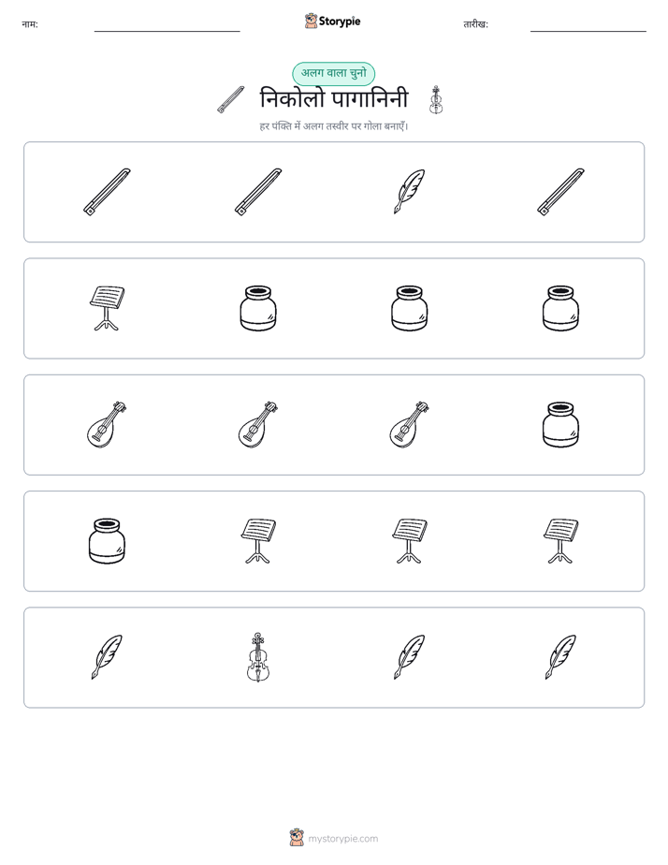Viewport: 668px width, 865px height.
Task: Circle the quill pen in the first row
Action: coord(410,191)
